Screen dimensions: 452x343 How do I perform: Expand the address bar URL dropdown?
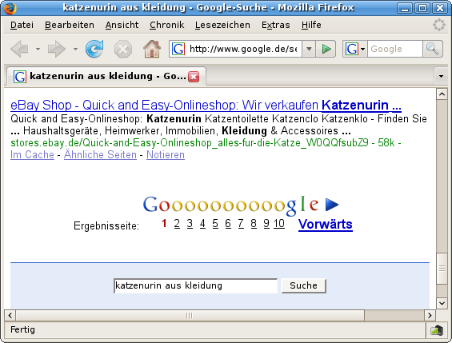click(309, 49)
